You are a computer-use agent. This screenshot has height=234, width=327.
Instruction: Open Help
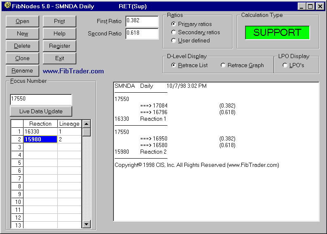point(59,33)
